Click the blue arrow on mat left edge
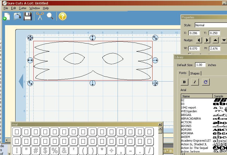227x155 pixels. [x=21, y=81]
